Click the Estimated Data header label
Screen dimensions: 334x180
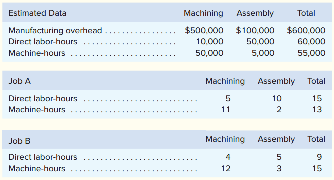[x=37, y=13]
